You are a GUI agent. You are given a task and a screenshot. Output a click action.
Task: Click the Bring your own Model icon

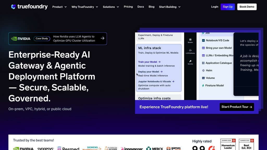(x=203, y=48)
